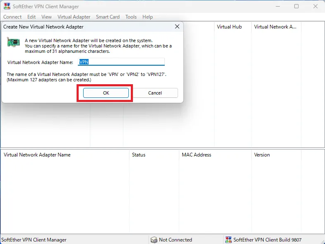
Task: Open the Virtual Adapter menu
Action: click(74, 17)
